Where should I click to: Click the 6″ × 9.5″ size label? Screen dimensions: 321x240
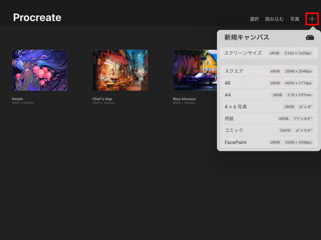coord(304,130)
